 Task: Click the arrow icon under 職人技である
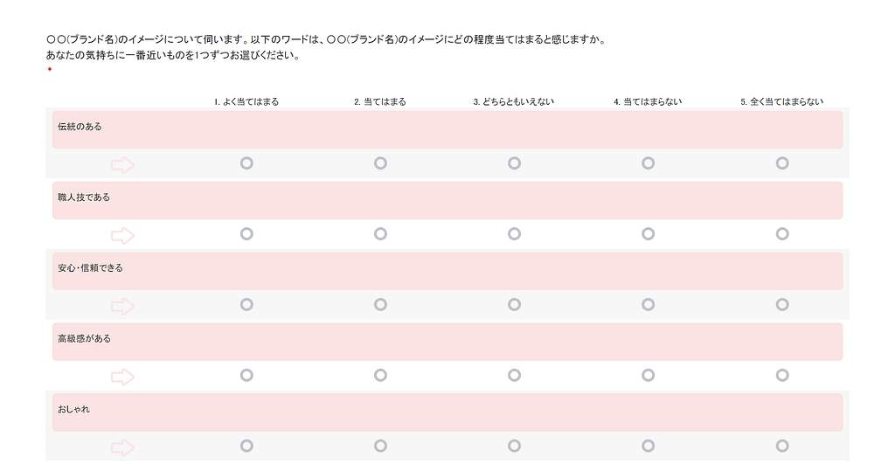[122, 235]
